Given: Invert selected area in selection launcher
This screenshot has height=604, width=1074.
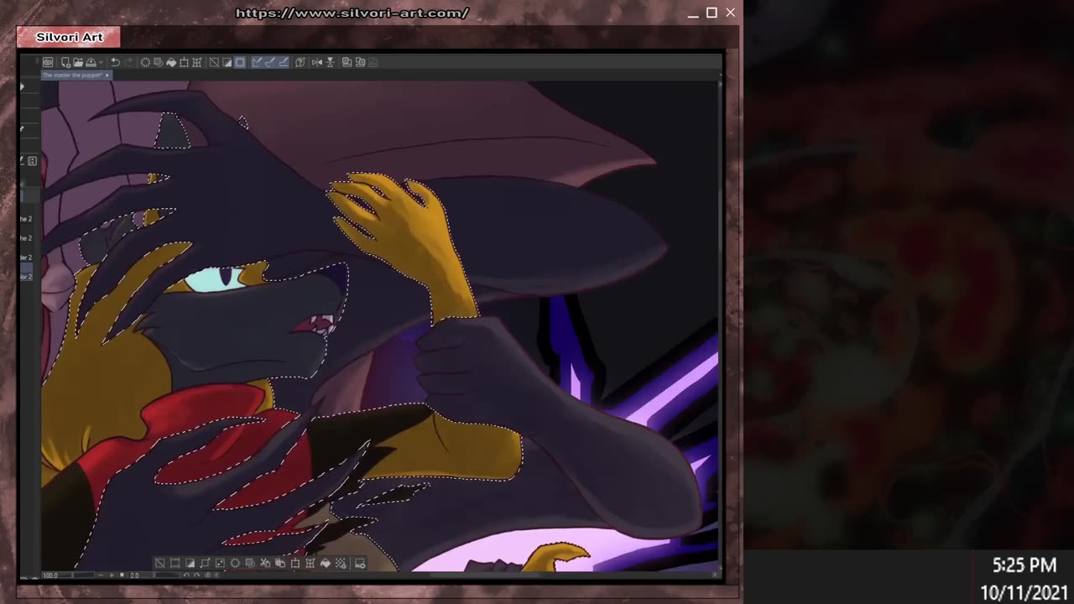Looking at the screenshot, I should pos(190,564).
